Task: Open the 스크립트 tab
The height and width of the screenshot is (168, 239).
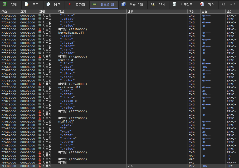Action: coord(183,5)
